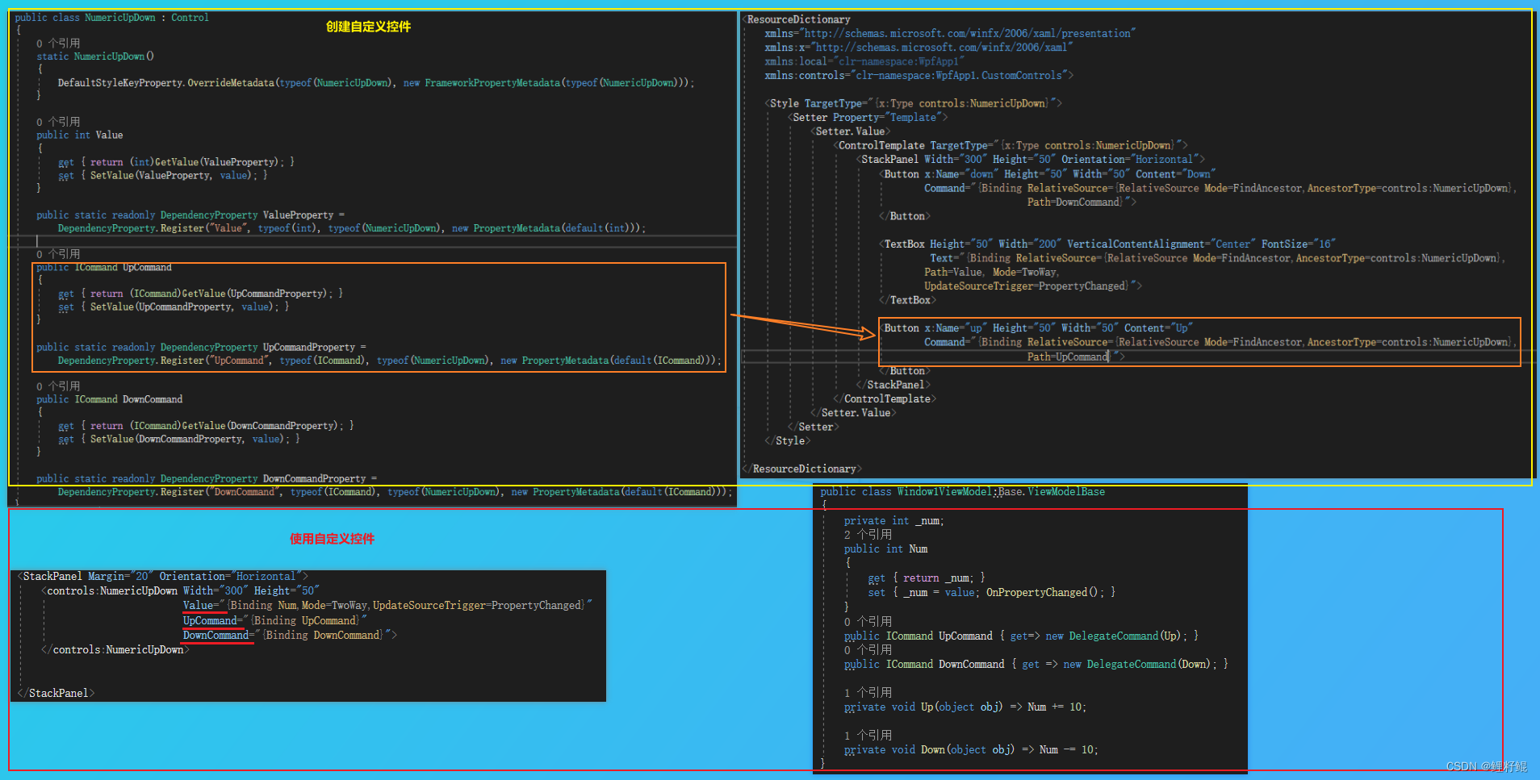1540x780 pixels.
Task: Click the closing '</Setter.Value>' tag
Action: click(x=853, y=413)
